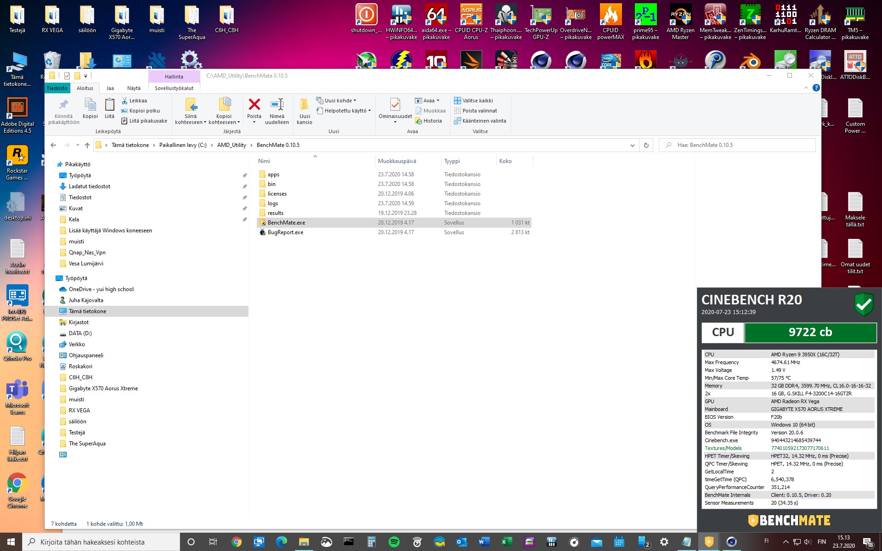
Task: Click AMD_Utility in the breadcrumb path
Action: pos(232,145)
